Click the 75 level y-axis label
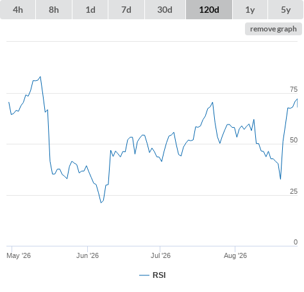The image size is (304, 292). 294,89
